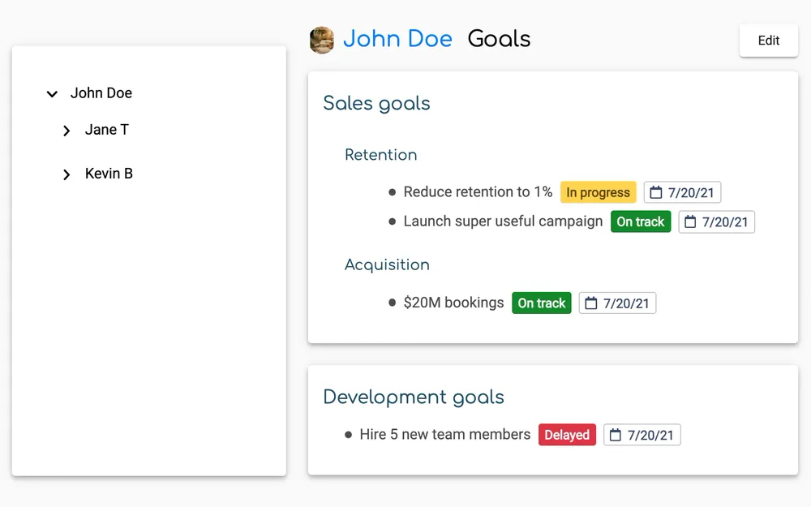Expand the Kevin B tree node
This screenshot has width=811, height=507.
(x=67, y=174)
